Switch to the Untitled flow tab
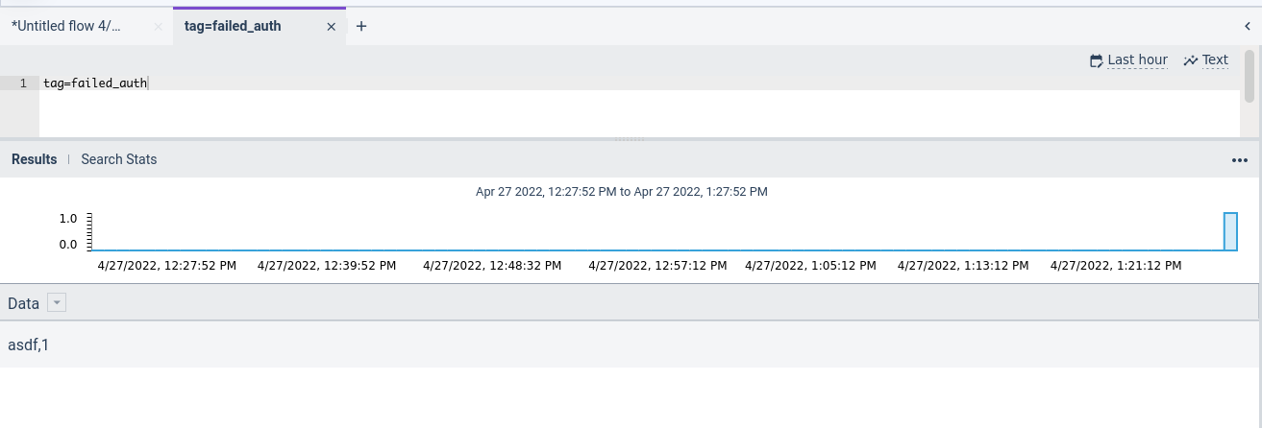This screenshot has height=428, width=1262. click(x=66, y=27)
